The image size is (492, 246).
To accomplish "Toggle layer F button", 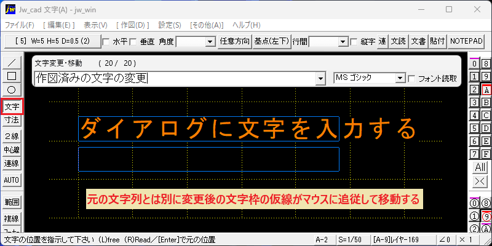I will tap(486, 154).
